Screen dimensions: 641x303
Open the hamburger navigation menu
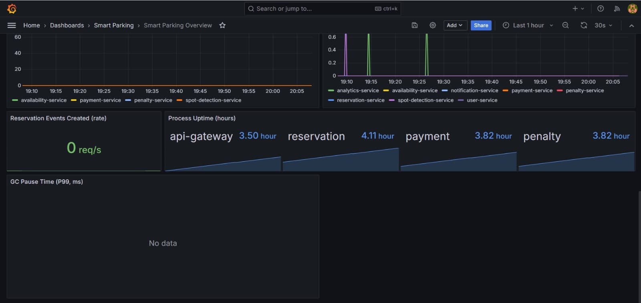(x=12, y=25)
